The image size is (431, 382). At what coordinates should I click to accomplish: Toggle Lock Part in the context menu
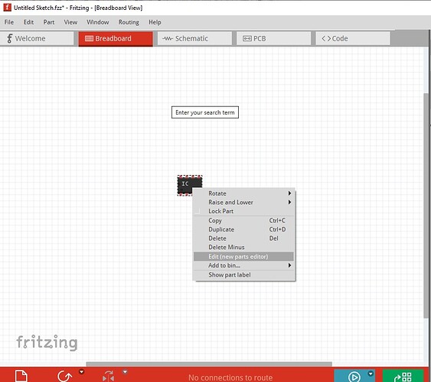click(x=243, y=211)
